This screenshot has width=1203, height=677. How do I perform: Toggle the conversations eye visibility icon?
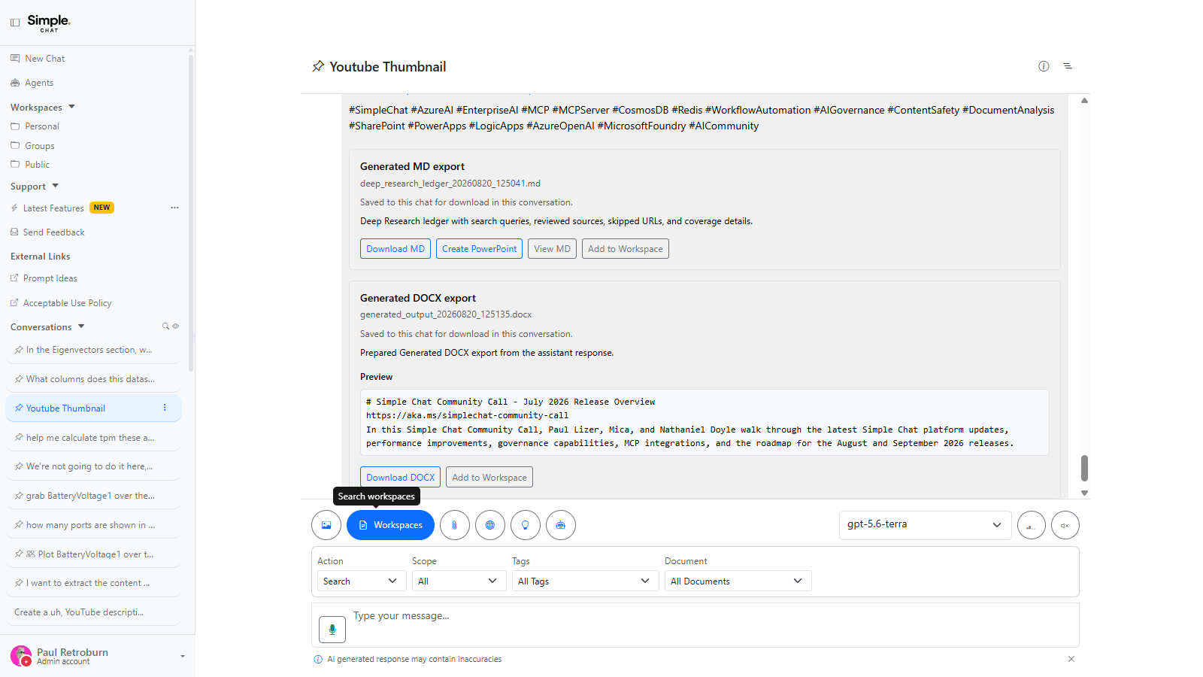(x=176, y=326)
